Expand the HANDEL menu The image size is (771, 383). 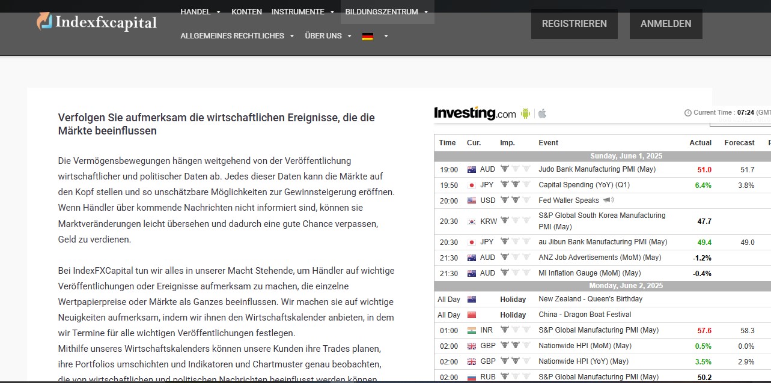click(x=201, y=12)
